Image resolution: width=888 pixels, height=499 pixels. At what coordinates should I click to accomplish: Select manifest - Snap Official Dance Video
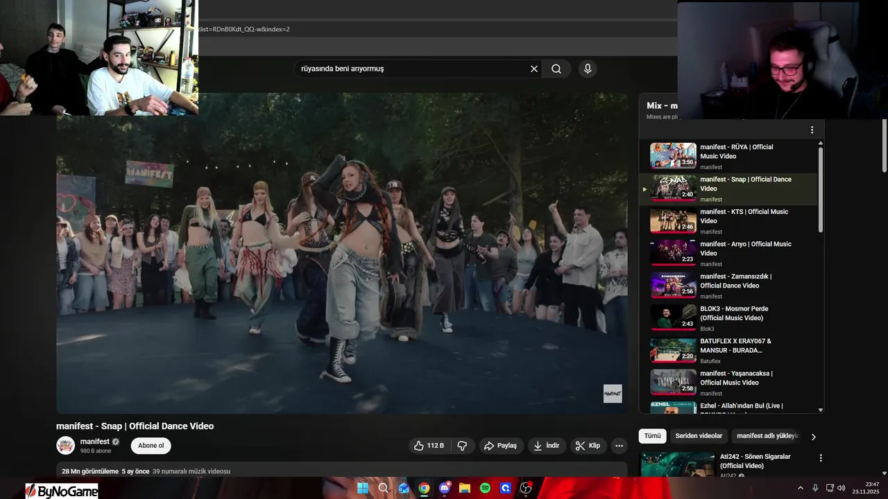(x=728, y=189)
